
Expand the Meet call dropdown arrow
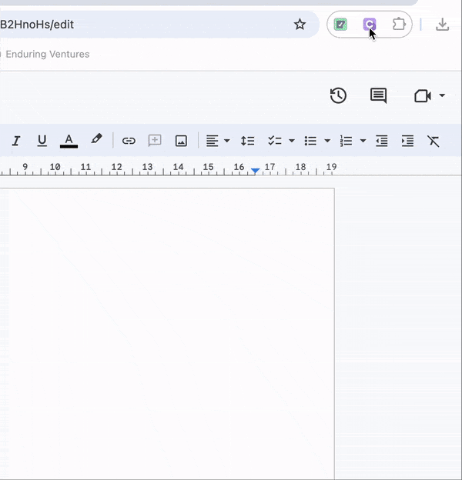click(442, 95)
